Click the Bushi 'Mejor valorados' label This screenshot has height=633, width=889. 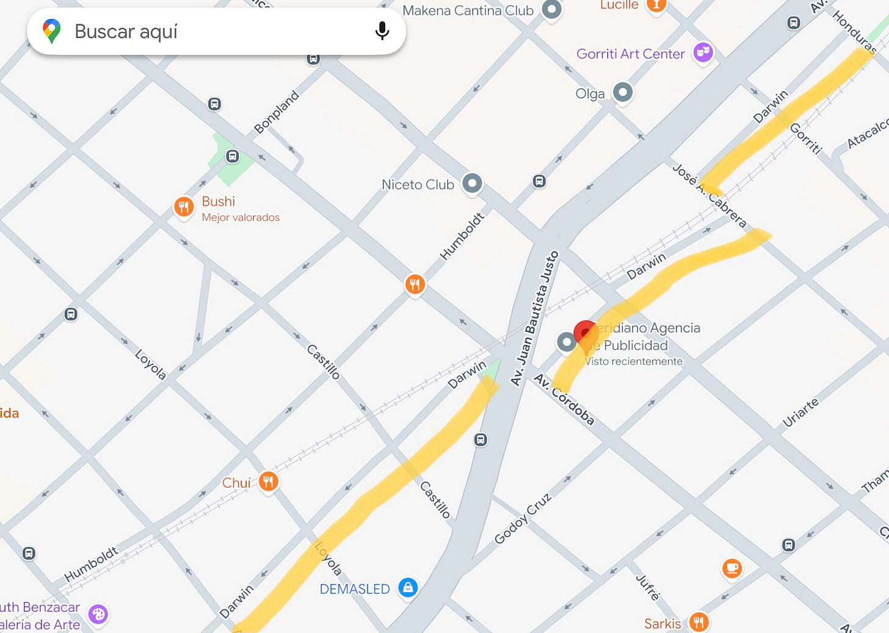[x=241, y=217]
